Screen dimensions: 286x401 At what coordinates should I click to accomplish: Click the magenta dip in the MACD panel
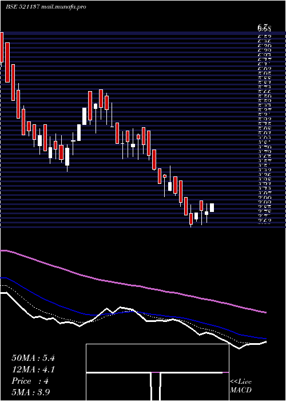tap(156, 372)
